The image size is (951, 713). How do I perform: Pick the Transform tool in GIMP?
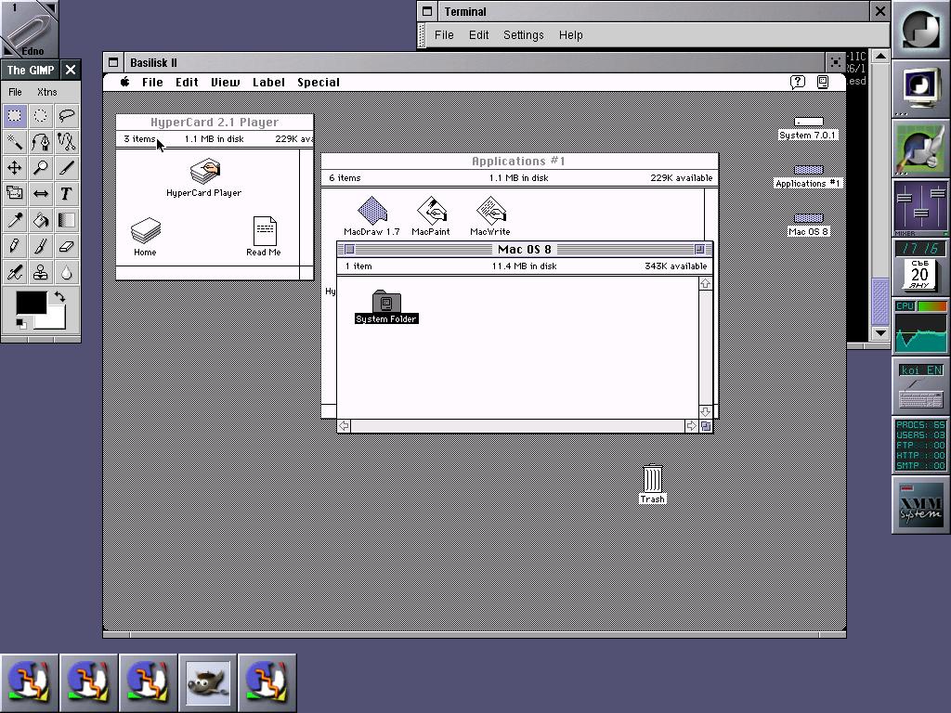coord(15,193)
